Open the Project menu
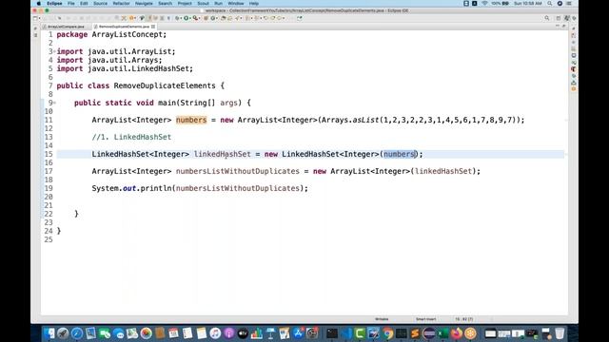This screenshot has width=609, height=342. click(185, 4)
